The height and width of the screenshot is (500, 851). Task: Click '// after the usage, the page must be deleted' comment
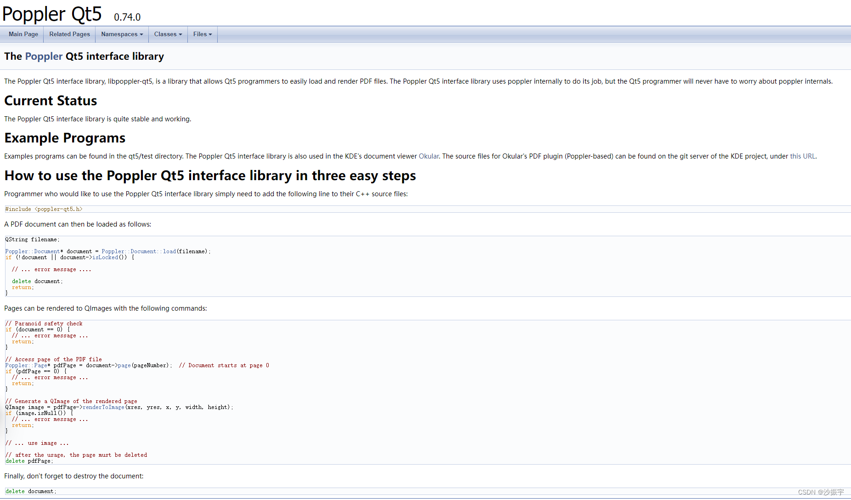76,455
